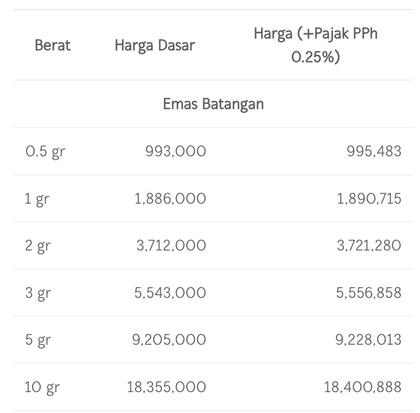Click the 0.5 gr weight cell
This screenshot has height=413, width=420.
[x=45, y=151]
